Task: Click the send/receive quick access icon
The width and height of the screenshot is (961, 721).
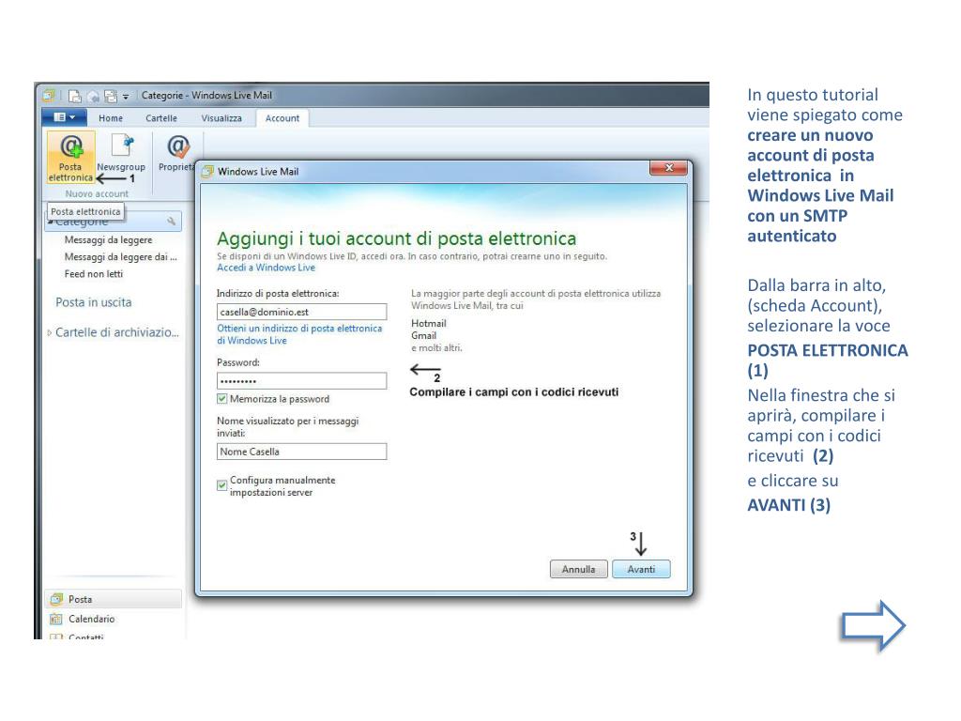Action: 111,97
